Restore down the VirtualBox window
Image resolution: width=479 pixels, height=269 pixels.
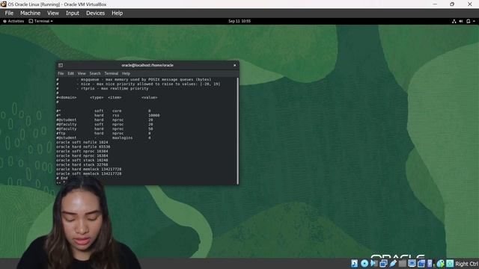point(452,4)
